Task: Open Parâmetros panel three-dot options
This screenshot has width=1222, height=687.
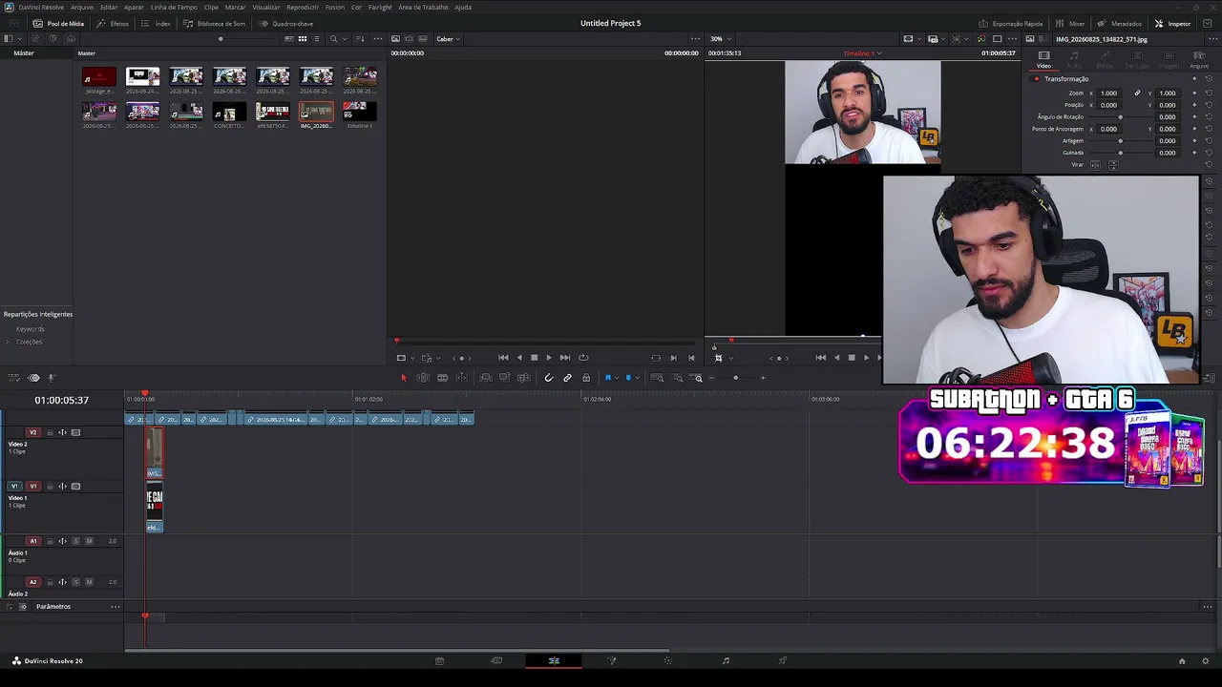Action: click(x=116, y=607)
